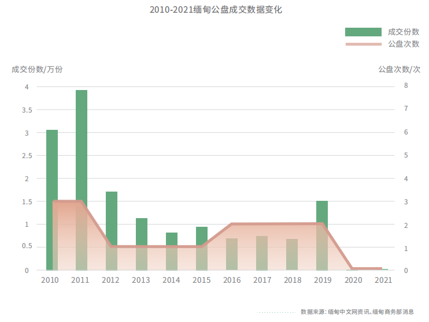Image resolution: width=429 pixels, height=322 pixels.
Task: Click x-axis label 2014
Action: click(171, 280)
